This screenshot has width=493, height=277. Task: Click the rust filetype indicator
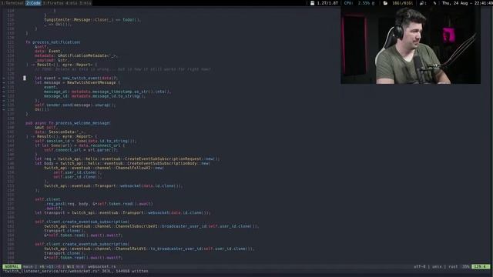tap(453, 267)
